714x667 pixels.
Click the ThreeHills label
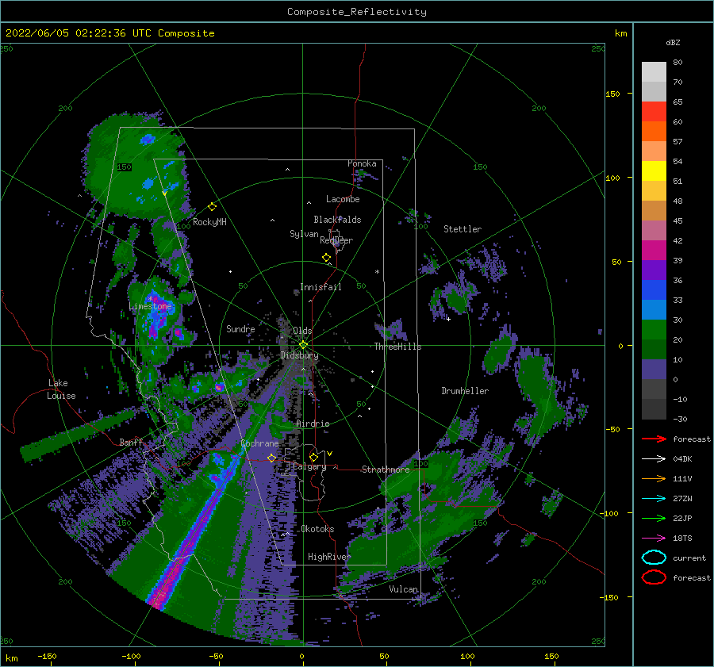tap(397, 347)
